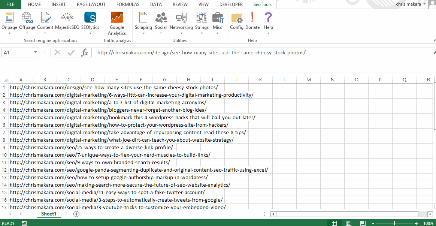Select column header L
The height and width of the screenshot is (226, 436).
[x=284, y=79]
